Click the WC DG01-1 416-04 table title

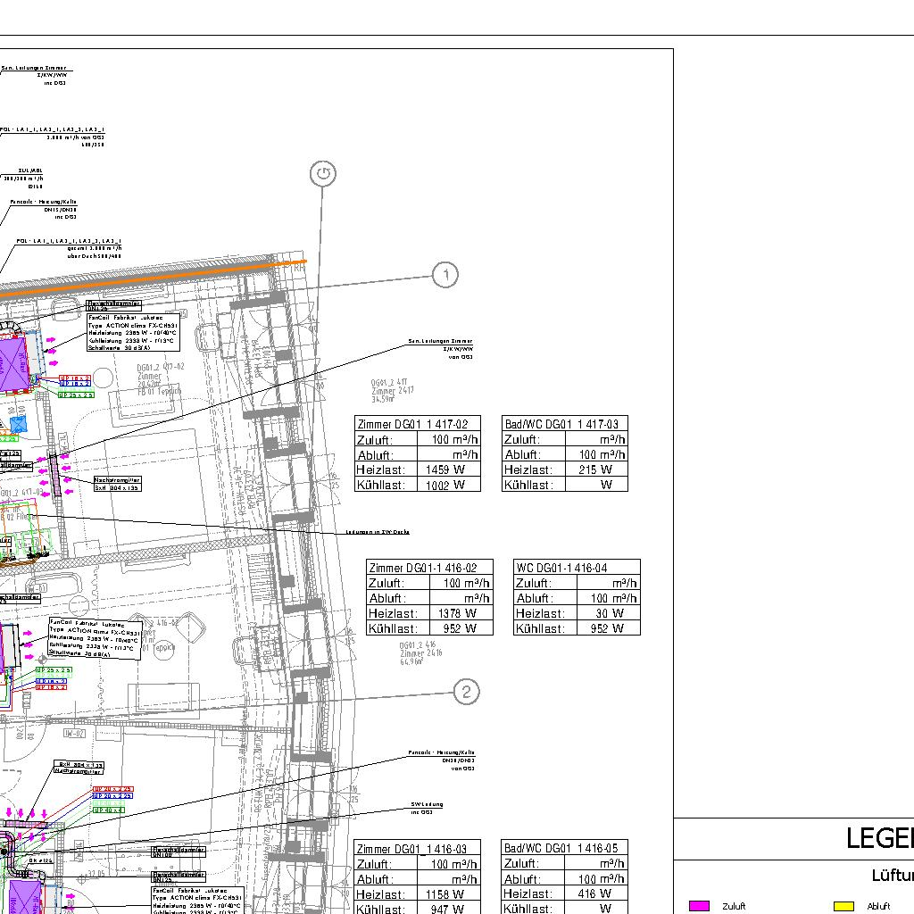[577, 568]
